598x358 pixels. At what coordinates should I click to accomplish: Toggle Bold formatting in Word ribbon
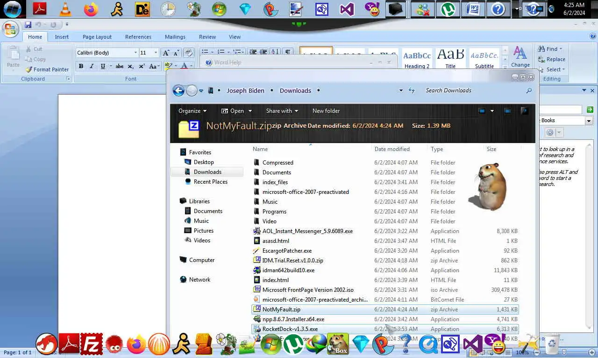coord(81,66)
